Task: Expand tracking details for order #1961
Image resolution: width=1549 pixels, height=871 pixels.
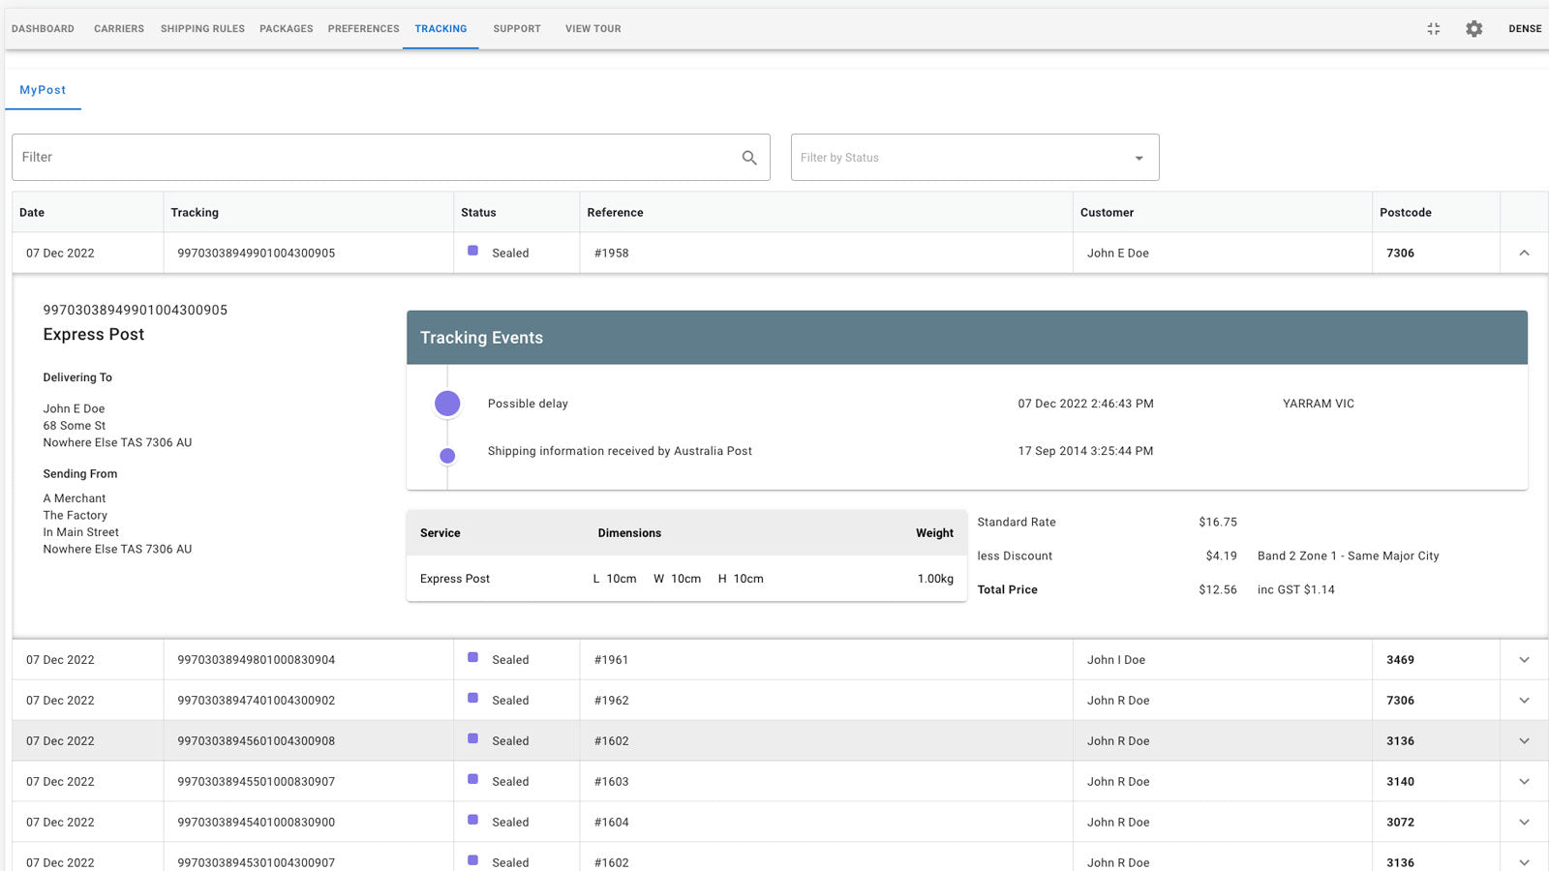Action: coord(1524,659)
